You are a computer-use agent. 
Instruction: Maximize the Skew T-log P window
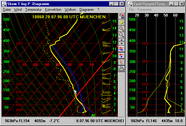coord(116,4)
